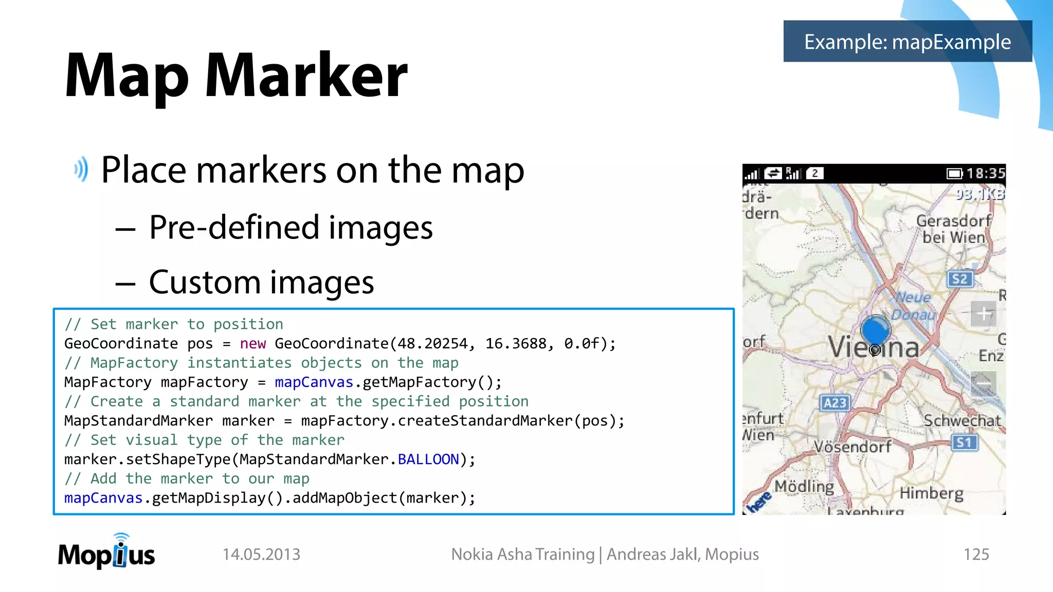
Task: Click the S2 road sign on map
Action: (959, 279)
